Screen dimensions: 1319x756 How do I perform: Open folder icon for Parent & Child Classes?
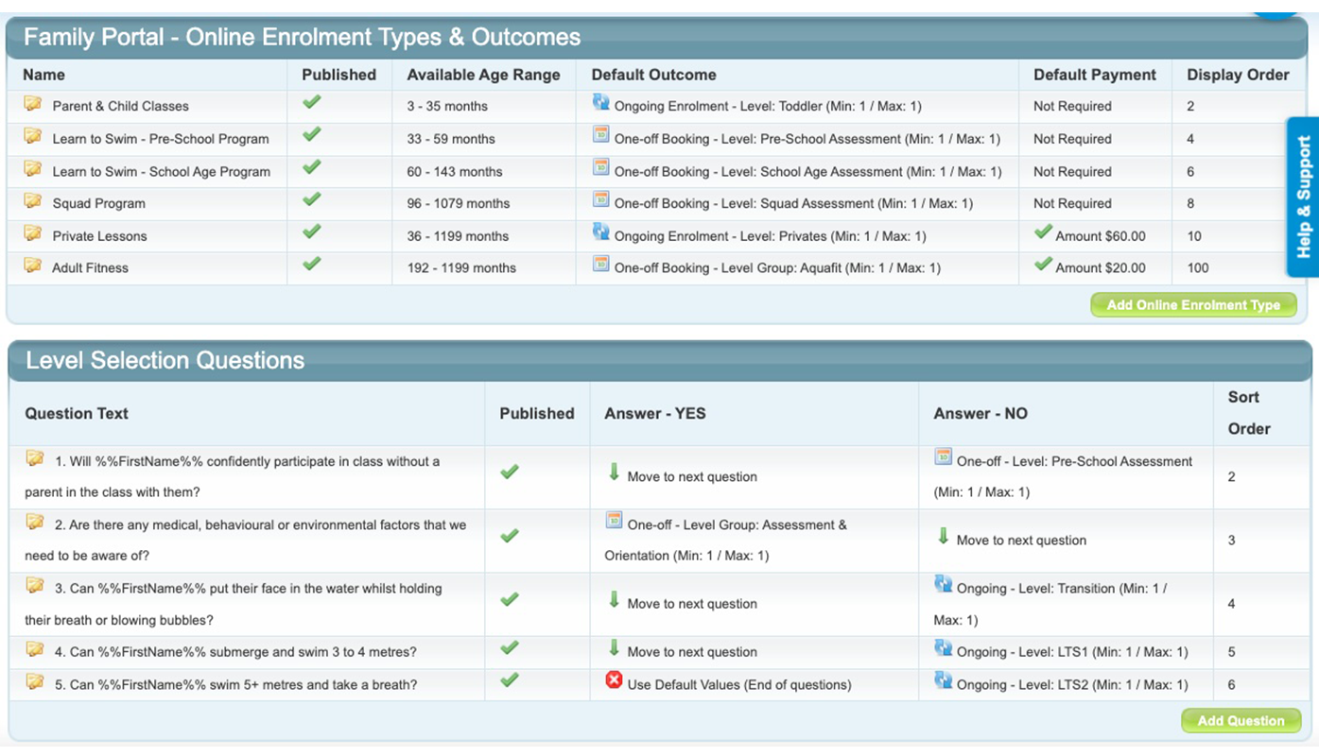click(33, 104)
